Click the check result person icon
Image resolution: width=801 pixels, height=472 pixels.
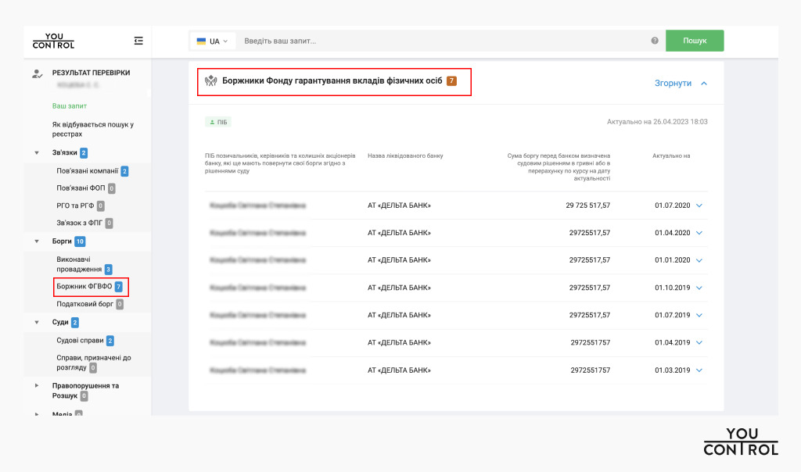[x=37, y=74]
